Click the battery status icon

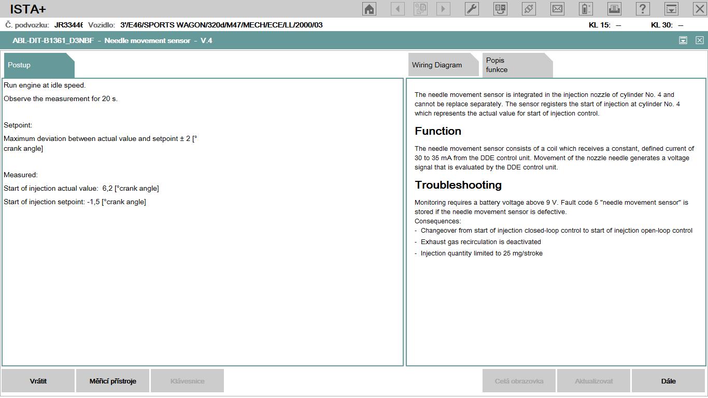[586, 9]
